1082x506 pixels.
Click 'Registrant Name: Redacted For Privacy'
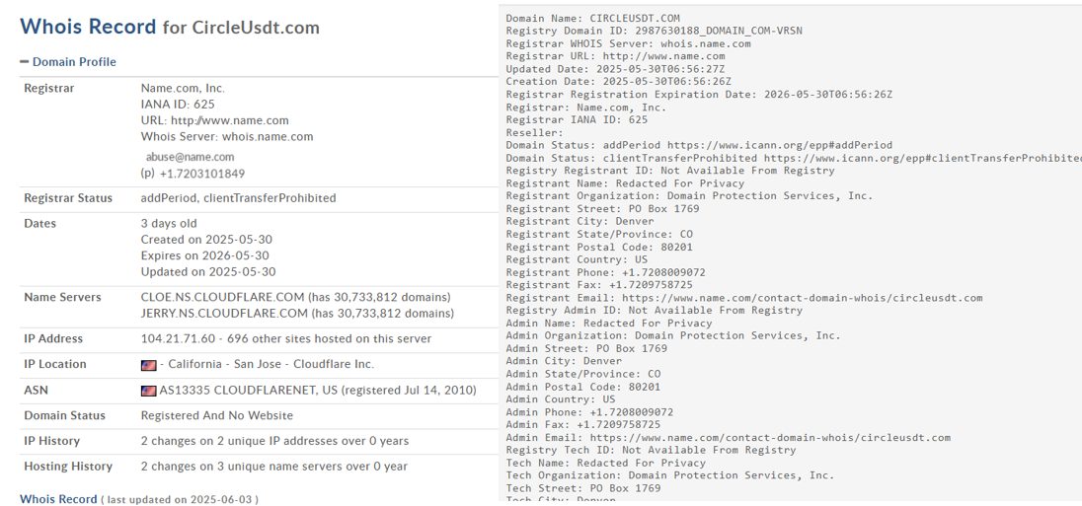[x=625, y=183]
